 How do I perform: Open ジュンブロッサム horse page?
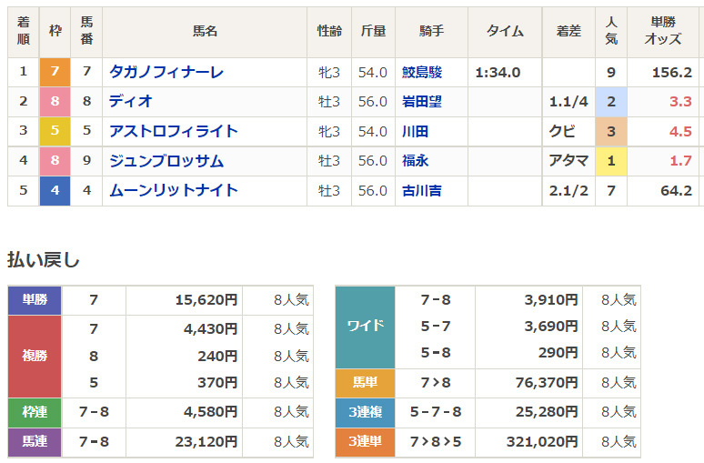click(166, 161)
